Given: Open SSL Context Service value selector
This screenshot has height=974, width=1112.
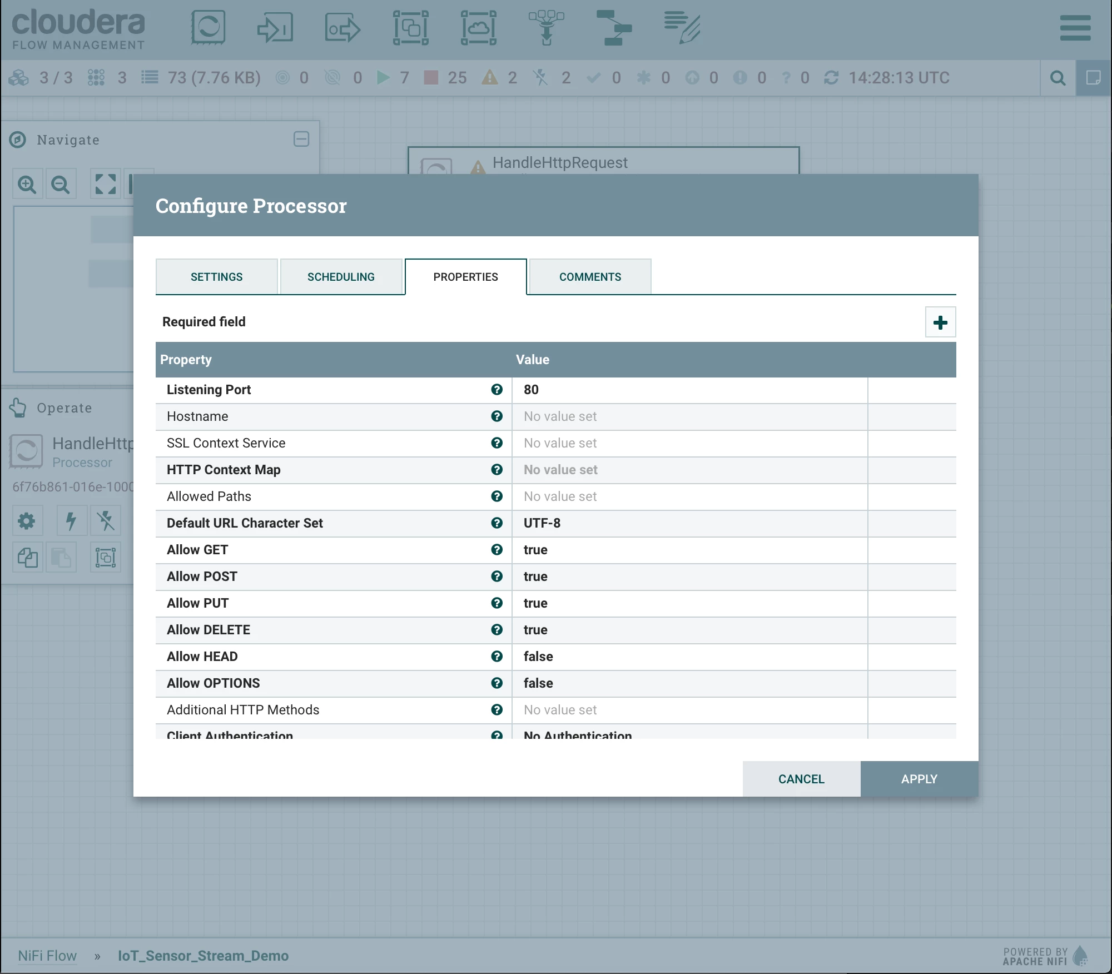Looking at the screenshot, I should pyautogui.click(x=689, y=443).
